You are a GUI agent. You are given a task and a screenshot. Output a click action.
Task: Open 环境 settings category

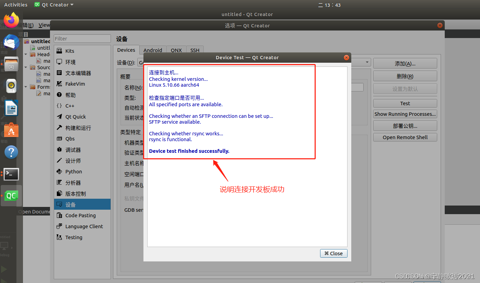(82, 62)
